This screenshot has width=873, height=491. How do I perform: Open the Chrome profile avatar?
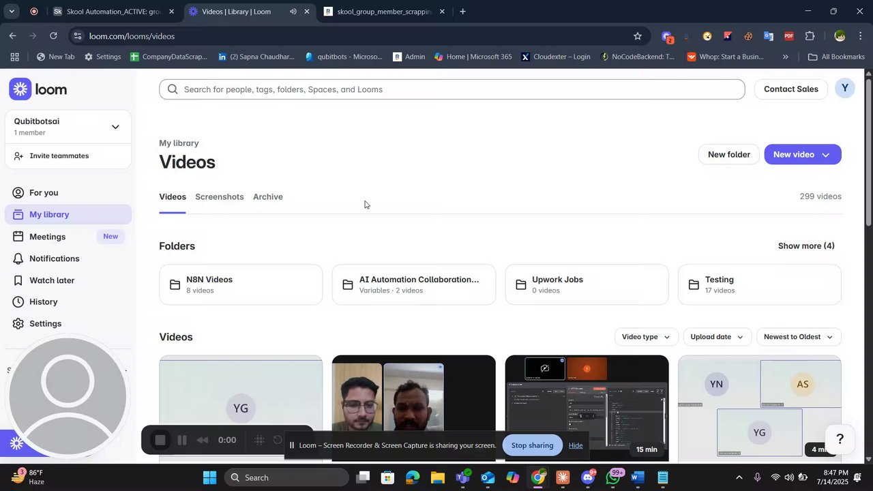coord(840,36)
